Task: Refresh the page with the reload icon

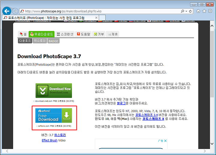Action: pos(190,11)
